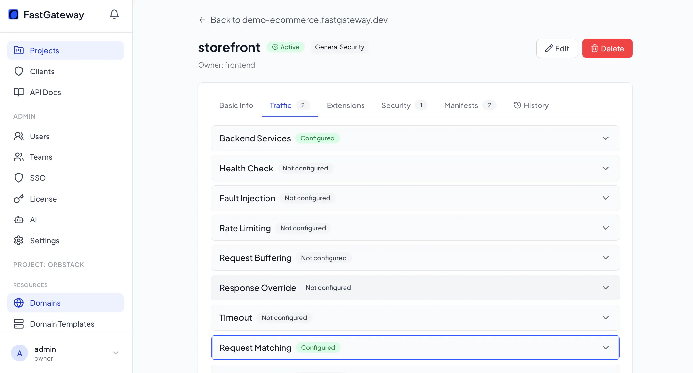Click the Request Buffering heading
Image resolution: width=693 pixels, height=373 pixels.
pyautogui.click(x=255, y=258)
